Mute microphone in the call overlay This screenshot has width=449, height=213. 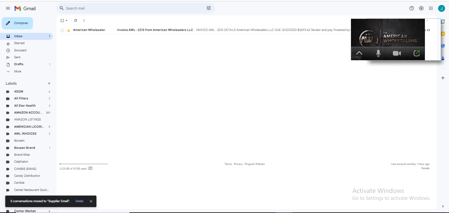point(378,53)
